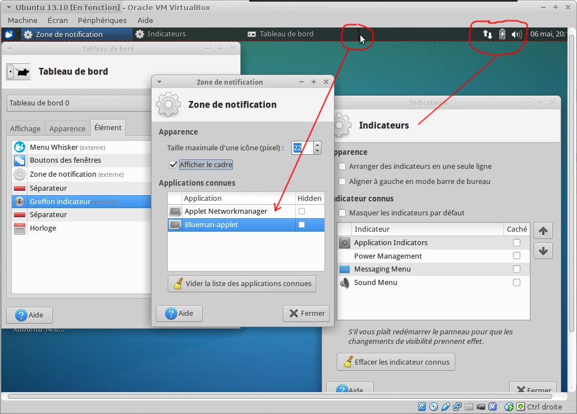577x414 pixels.
Task: Open the Whisker menu panel icon
Action: click(x=9, y=34)
